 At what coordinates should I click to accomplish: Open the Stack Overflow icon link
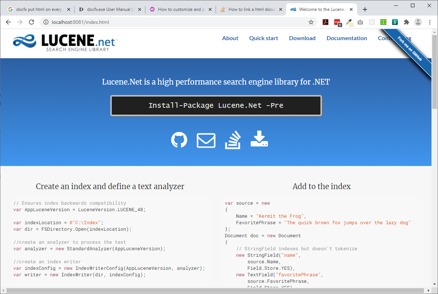[233, 140]
